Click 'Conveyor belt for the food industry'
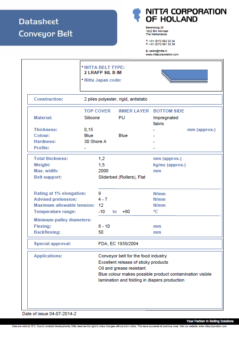Image resolution: width=239 pixels, height=337 pixels. tap(133, 256)
